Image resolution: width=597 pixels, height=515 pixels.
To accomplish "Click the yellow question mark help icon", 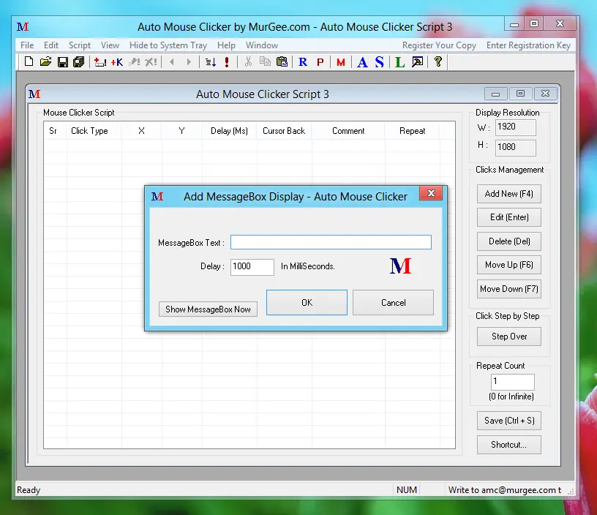I will coord(438,62).
